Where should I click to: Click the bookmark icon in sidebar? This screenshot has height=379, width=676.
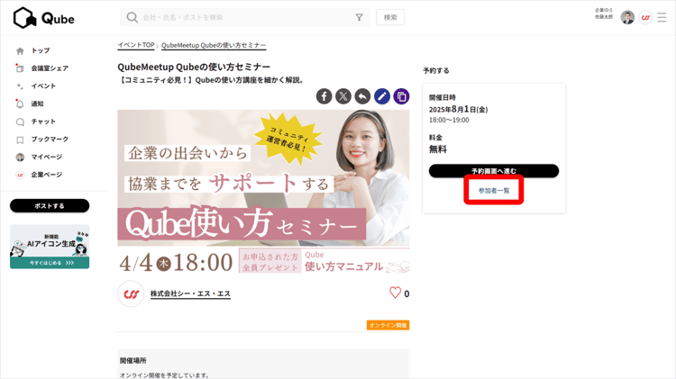pos(20,140)
